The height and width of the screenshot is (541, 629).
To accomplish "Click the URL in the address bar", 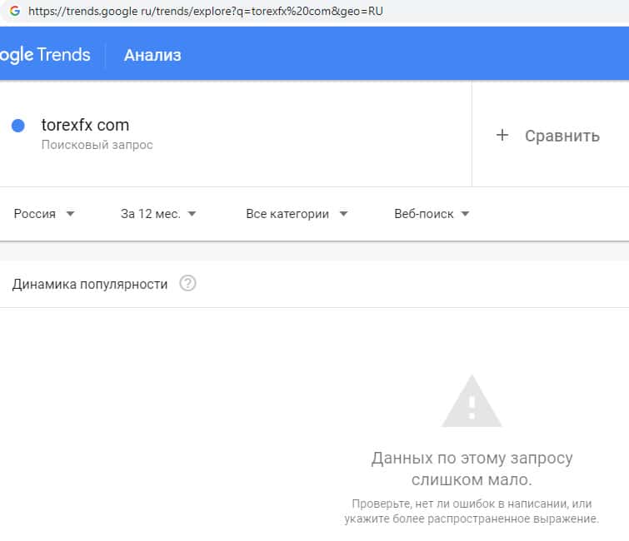I will [x=205, y=12].
